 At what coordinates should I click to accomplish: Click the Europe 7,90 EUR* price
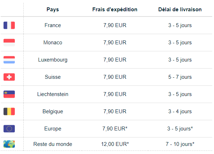115,129
